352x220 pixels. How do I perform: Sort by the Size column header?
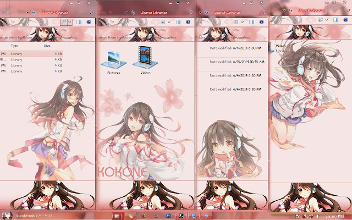click(47, 46)
